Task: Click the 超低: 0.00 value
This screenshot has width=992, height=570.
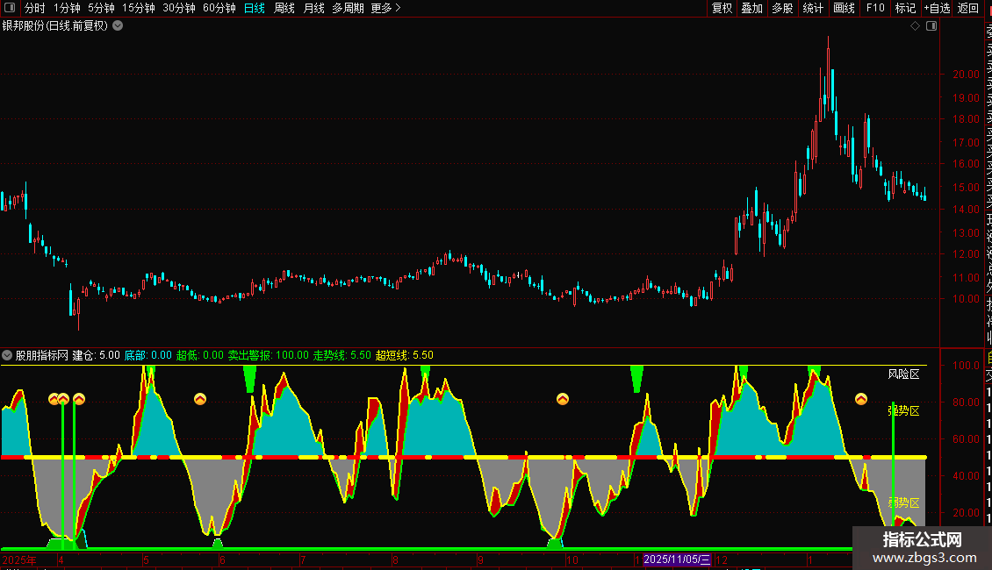Action: coord(200,355)
